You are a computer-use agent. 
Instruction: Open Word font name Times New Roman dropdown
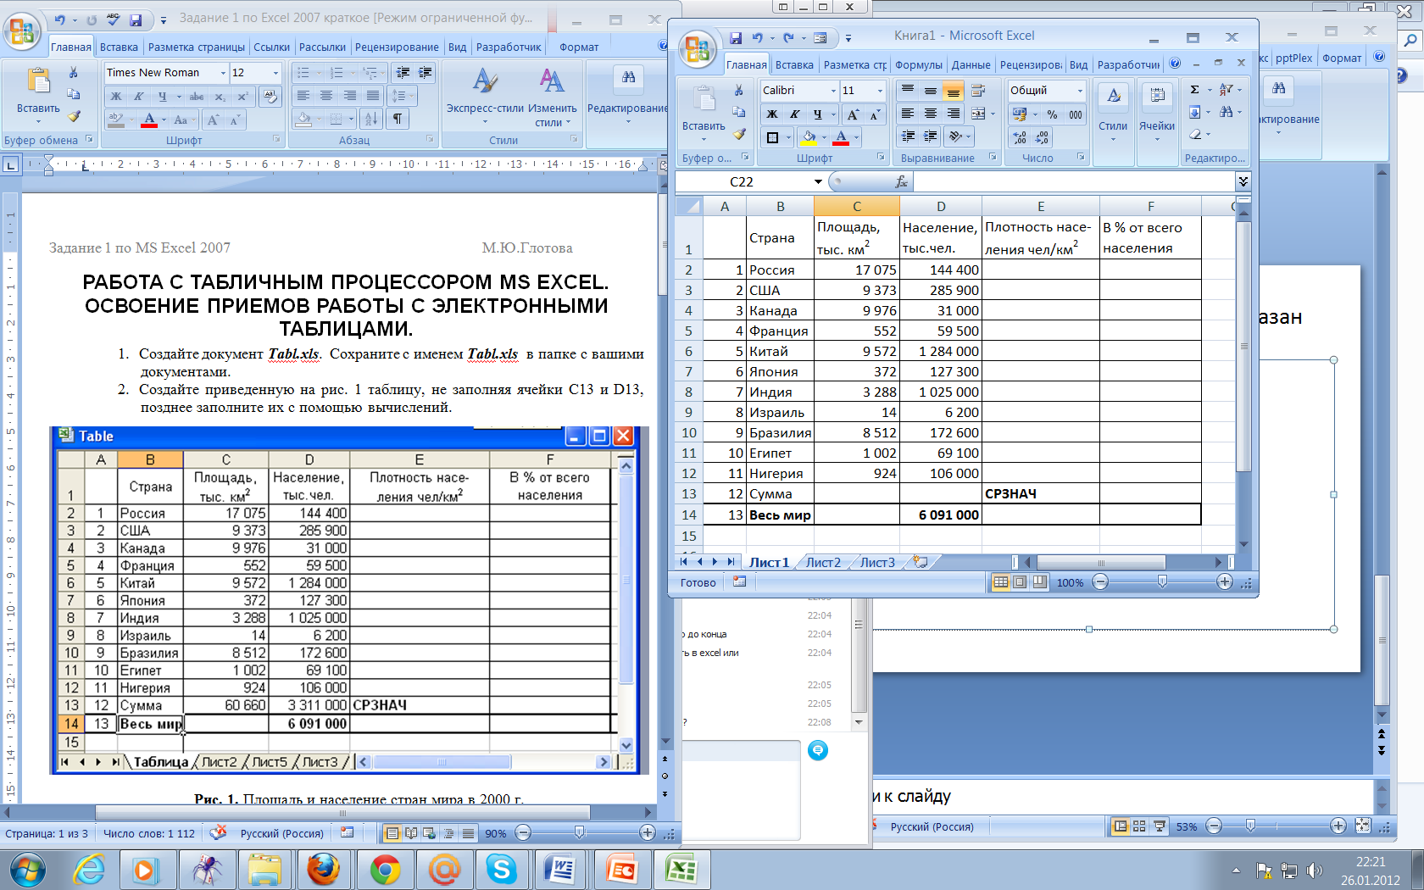[x=223, y=73]
